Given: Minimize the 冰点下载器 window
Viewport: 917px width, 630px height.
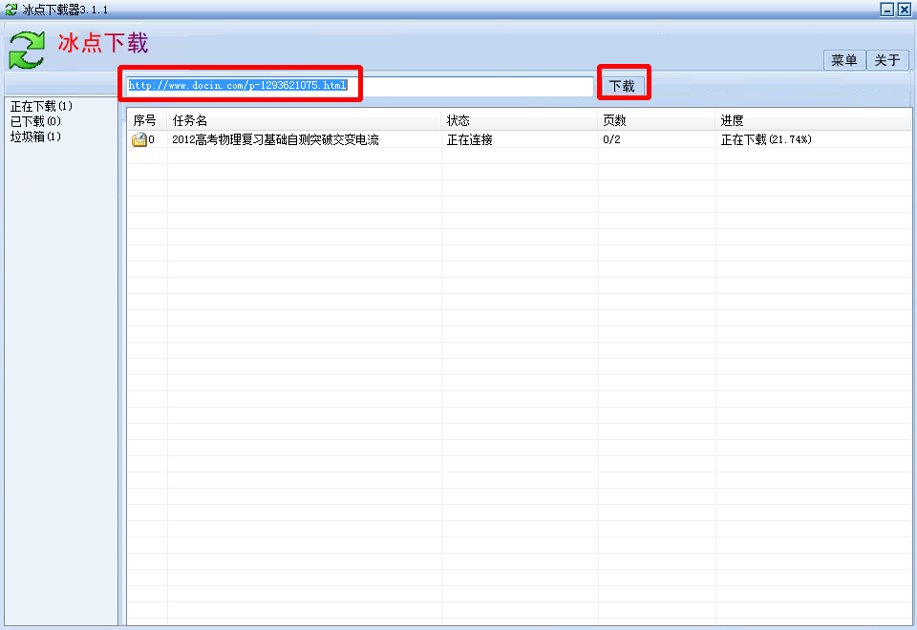Looking at the screenshot, I should click(887, 10).
